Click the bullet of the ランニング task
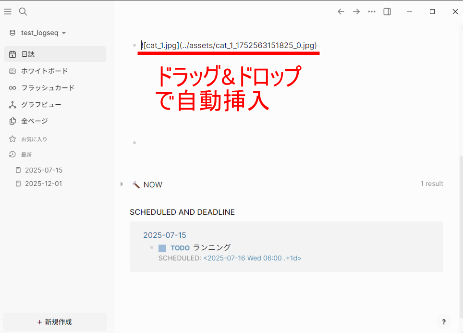The height and width of the screenshot is (333, 463). [152, 247]
